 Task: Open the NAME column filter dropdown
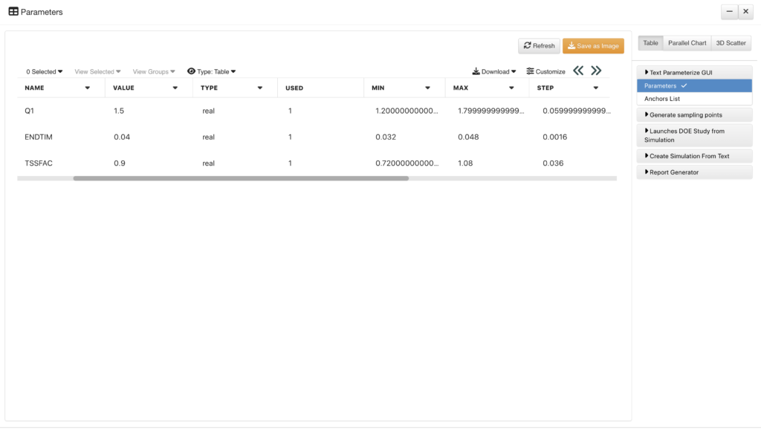click(x=88, y=87)
